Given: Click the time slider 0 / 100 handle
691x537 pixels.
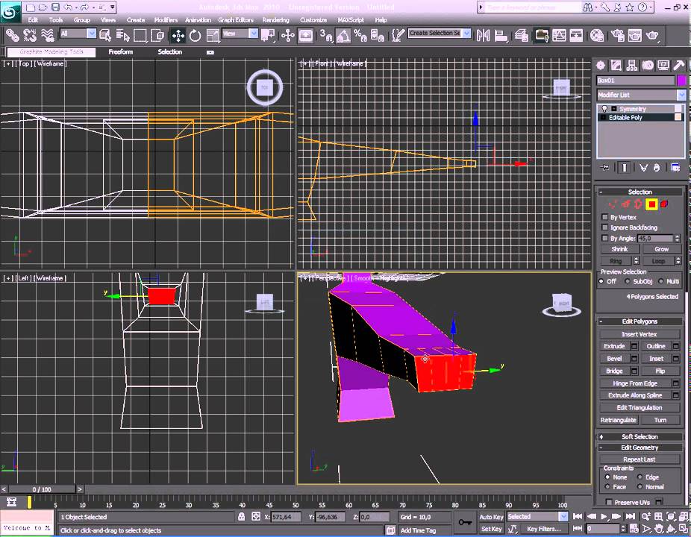Looking at the screenshot, I should 42,489.
